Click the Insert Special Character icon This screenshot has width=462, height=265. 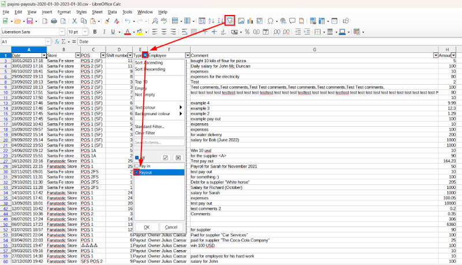(270, 21)
